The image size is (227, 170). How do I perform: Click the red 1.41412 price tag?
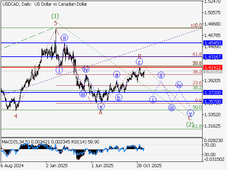click(213, 67)
